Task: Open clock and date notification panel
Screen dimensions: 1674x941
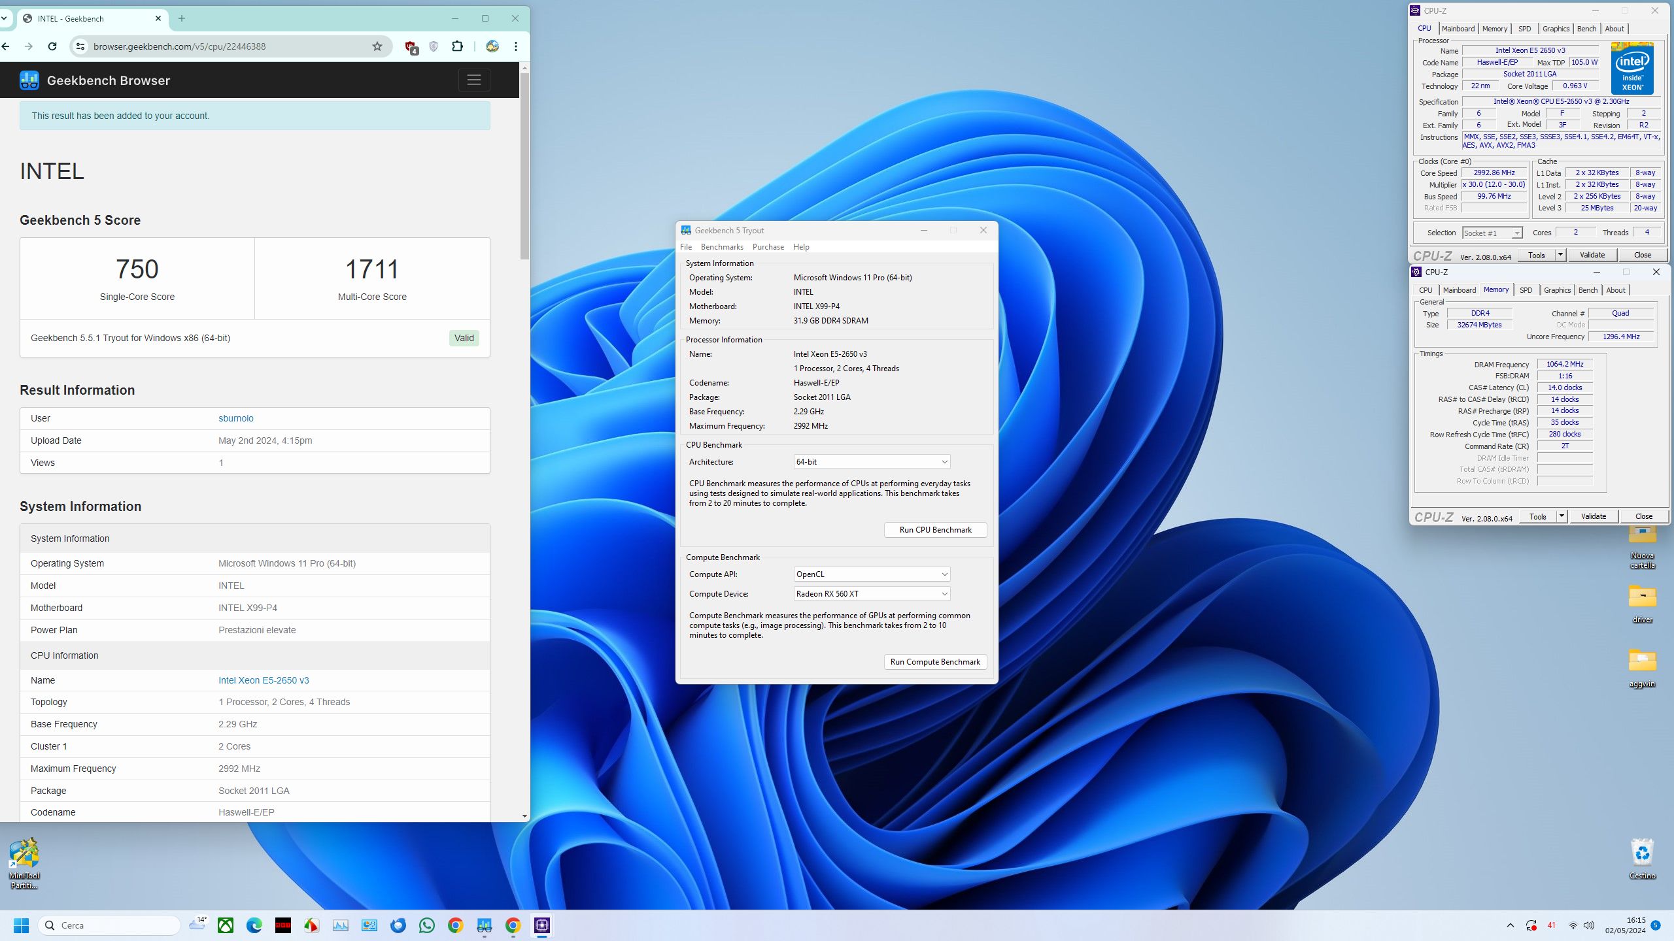Action: (1626, 925)
